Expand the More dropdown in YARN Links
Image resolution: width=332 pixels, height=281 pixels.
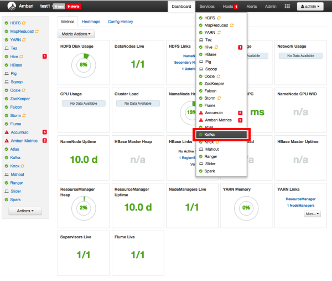(x=312, y=214)
